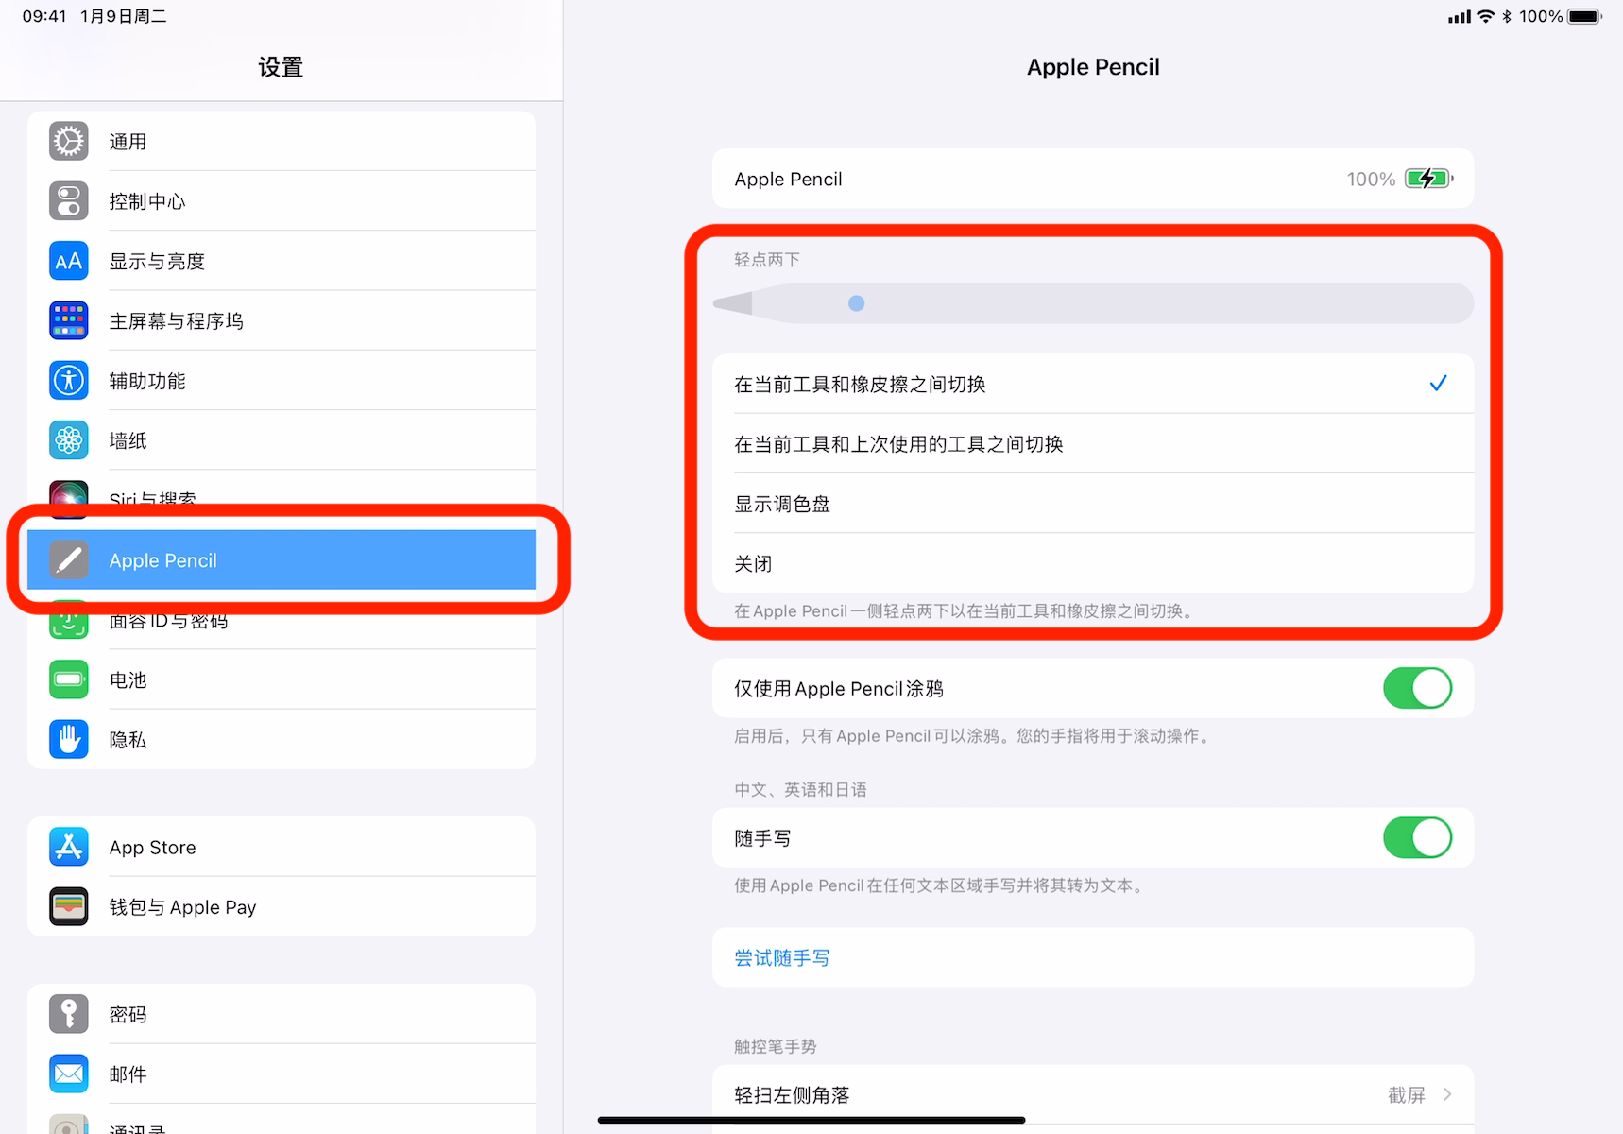The height and width of the screenshot is (1134, 1623).
Task: Disable the 随手写 (Scribble) switch
Action: coord(1417,838)
